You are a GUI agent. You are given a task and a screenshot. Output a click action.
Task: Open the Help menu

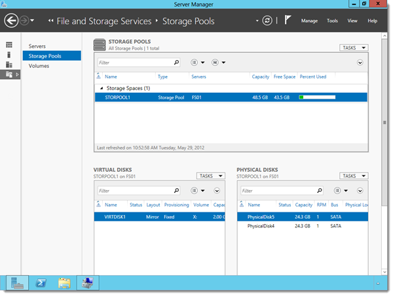tap(372, 21)
